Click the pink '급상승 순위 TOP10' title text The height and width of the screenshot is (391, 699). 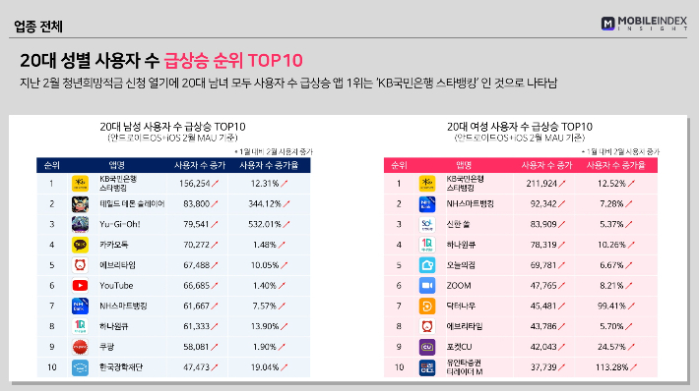click(233, 61)
